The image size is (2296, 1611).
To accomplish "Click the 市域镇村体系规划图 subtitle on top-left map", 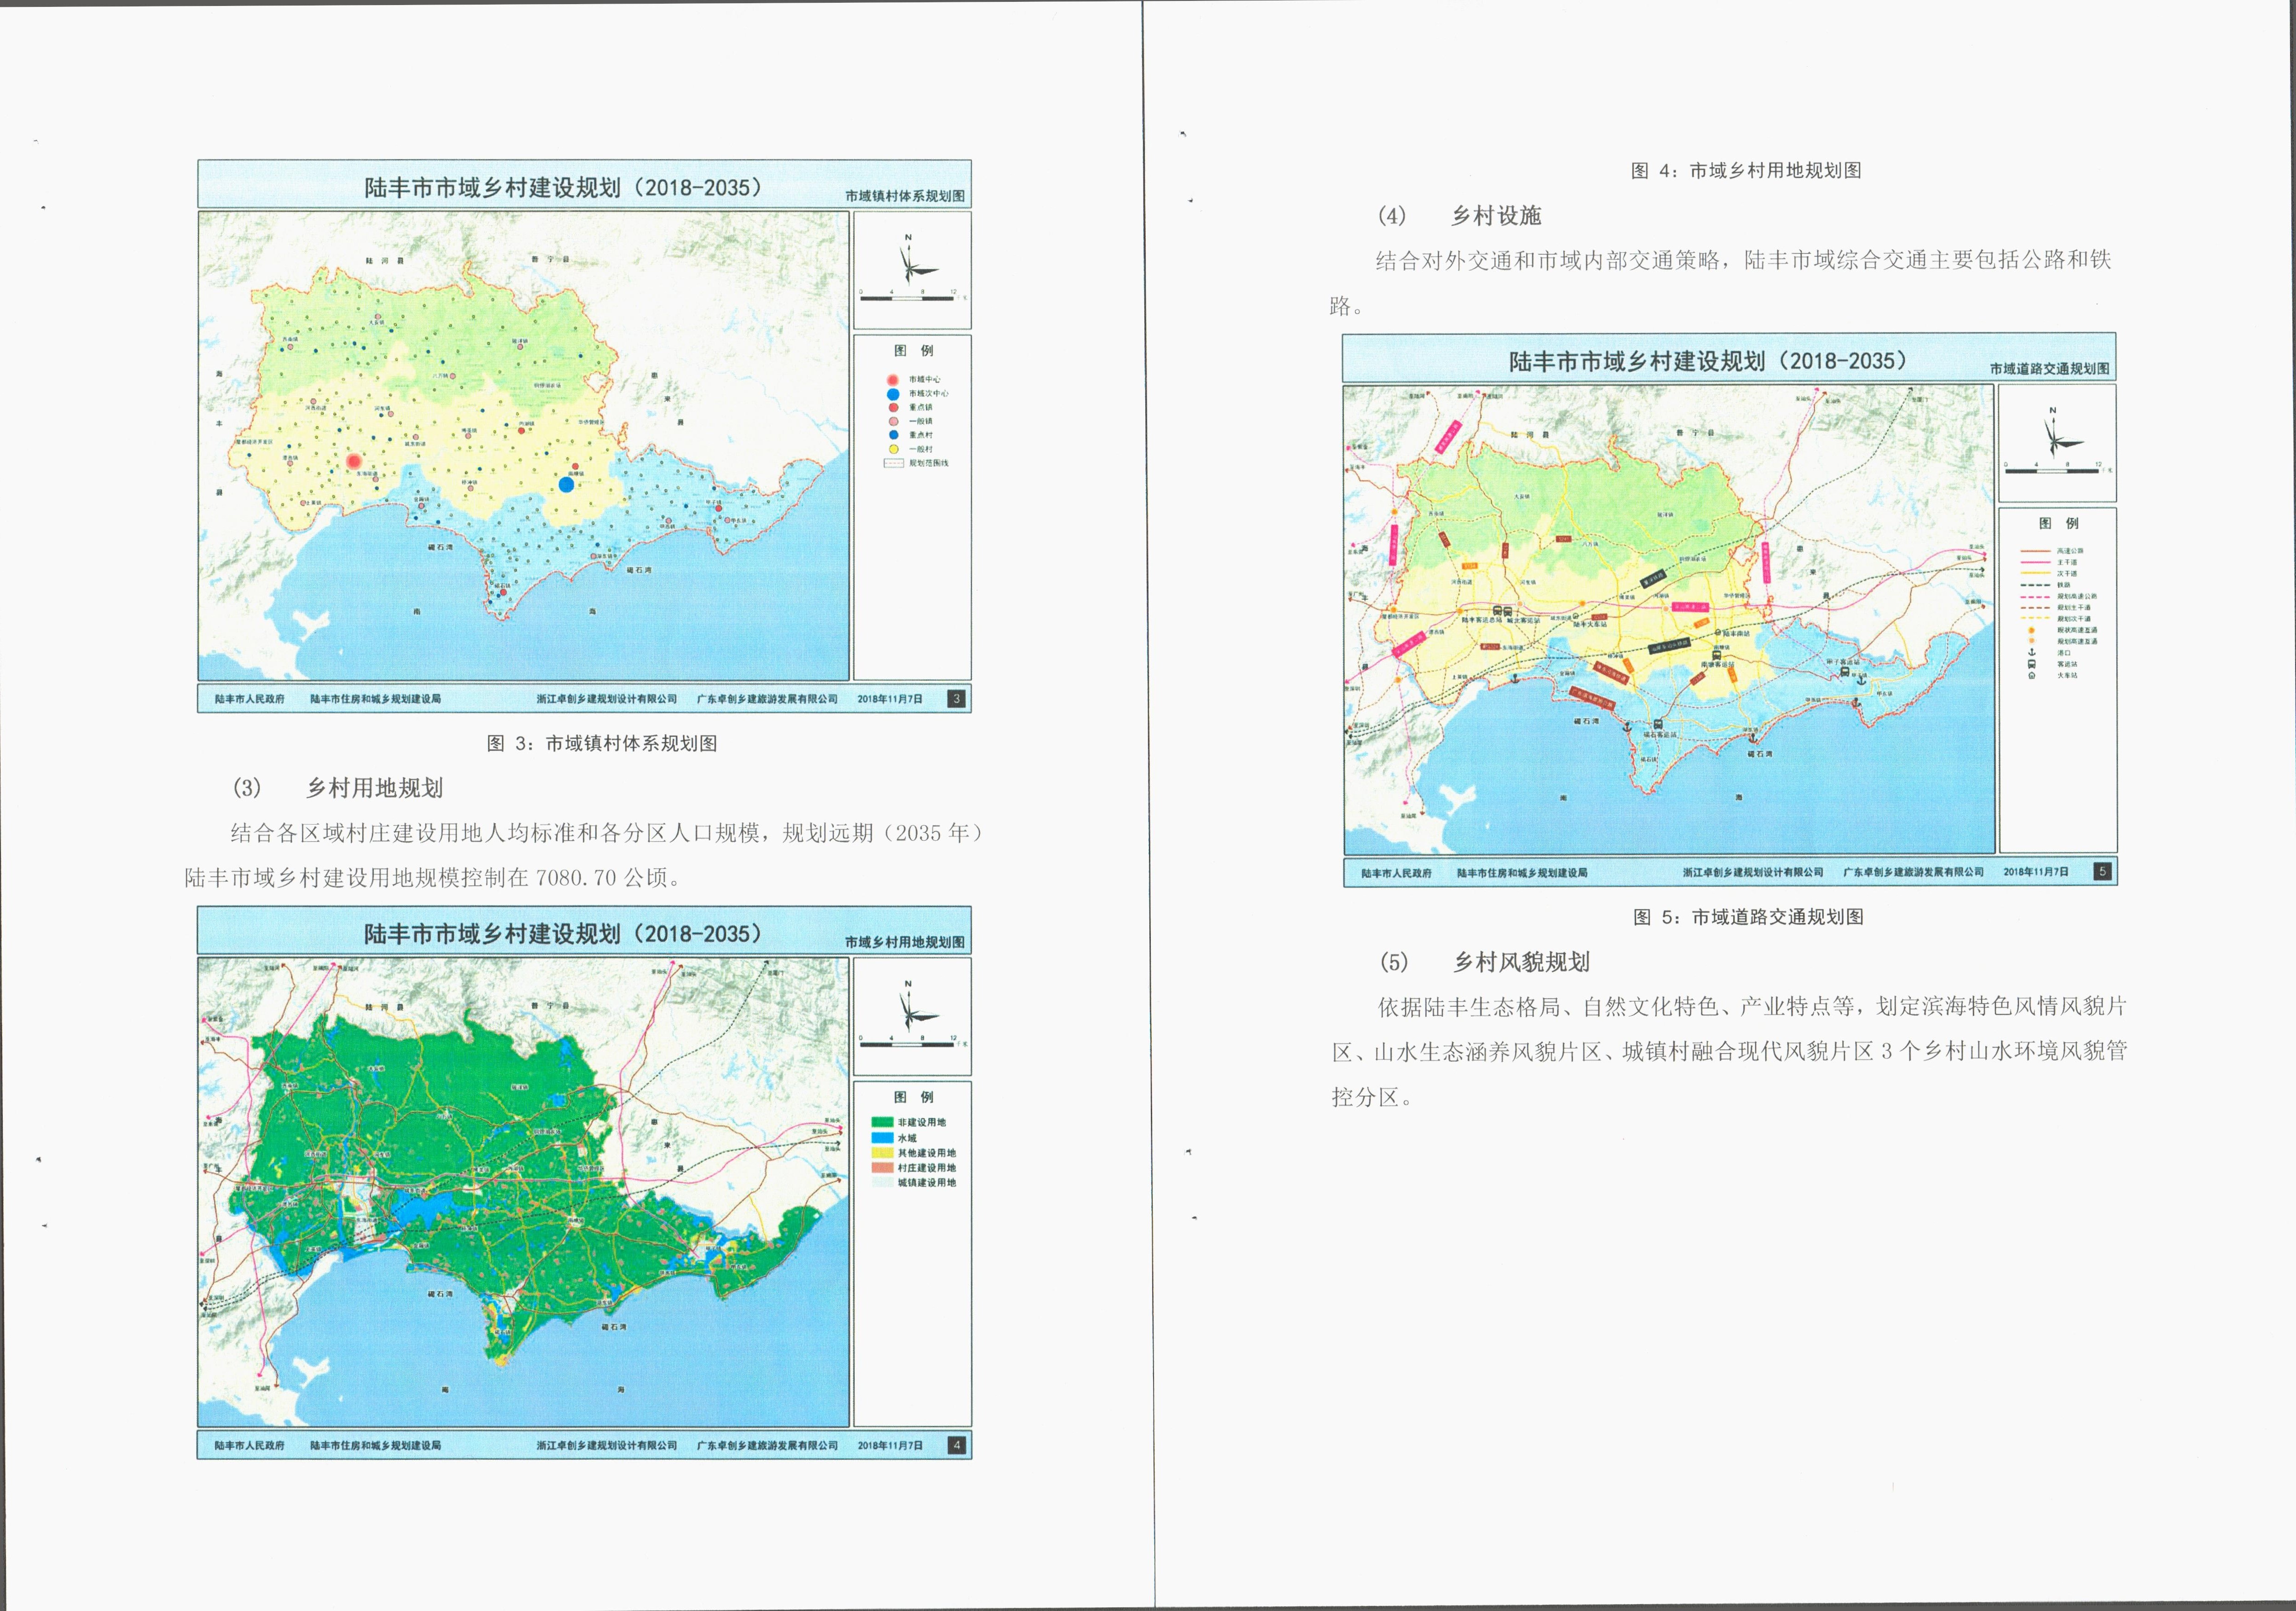I will pos(905,196).
